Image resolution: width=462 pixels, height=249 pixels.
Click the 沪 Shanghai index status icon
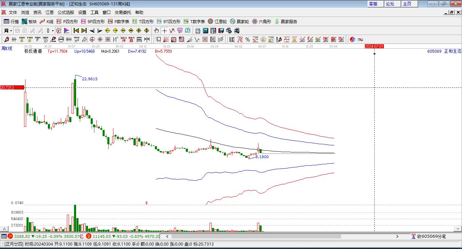pos(10,236)
